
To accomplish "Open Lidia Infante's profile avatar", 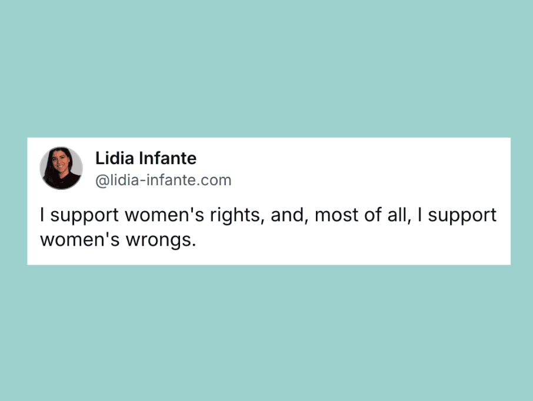I will 61,168.
